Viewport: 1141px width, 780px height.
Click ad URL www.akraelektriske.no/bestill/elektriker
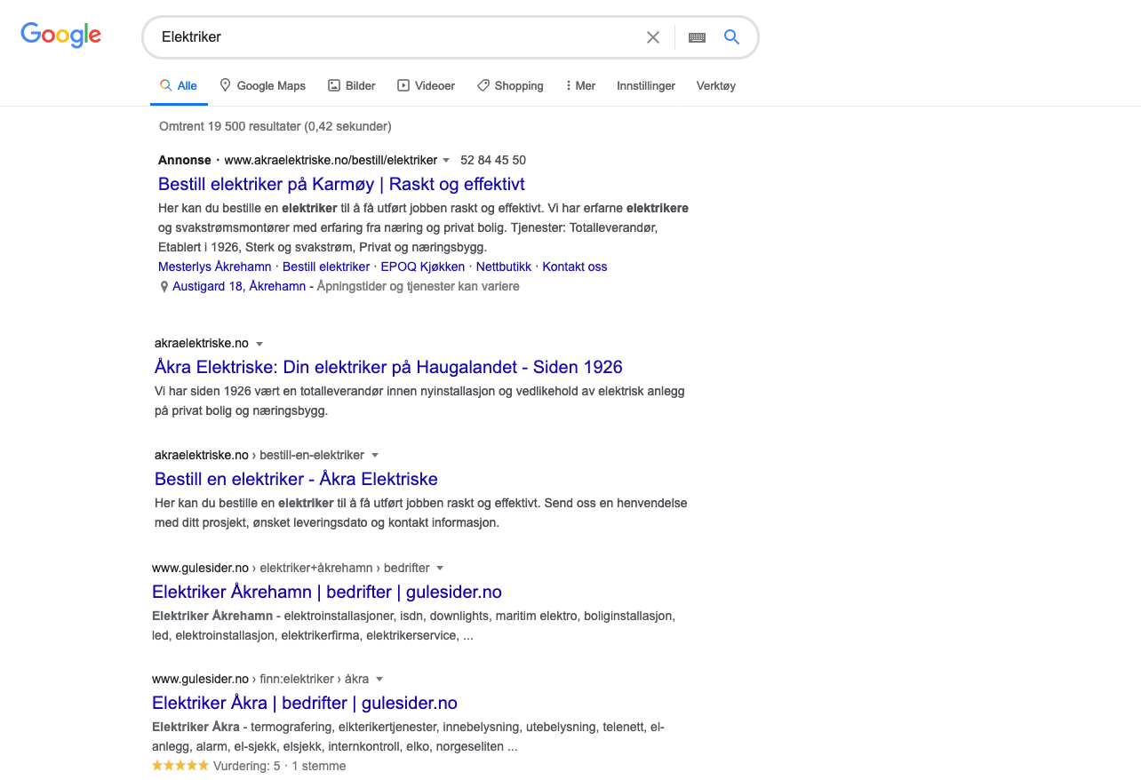tap(331, 161)
